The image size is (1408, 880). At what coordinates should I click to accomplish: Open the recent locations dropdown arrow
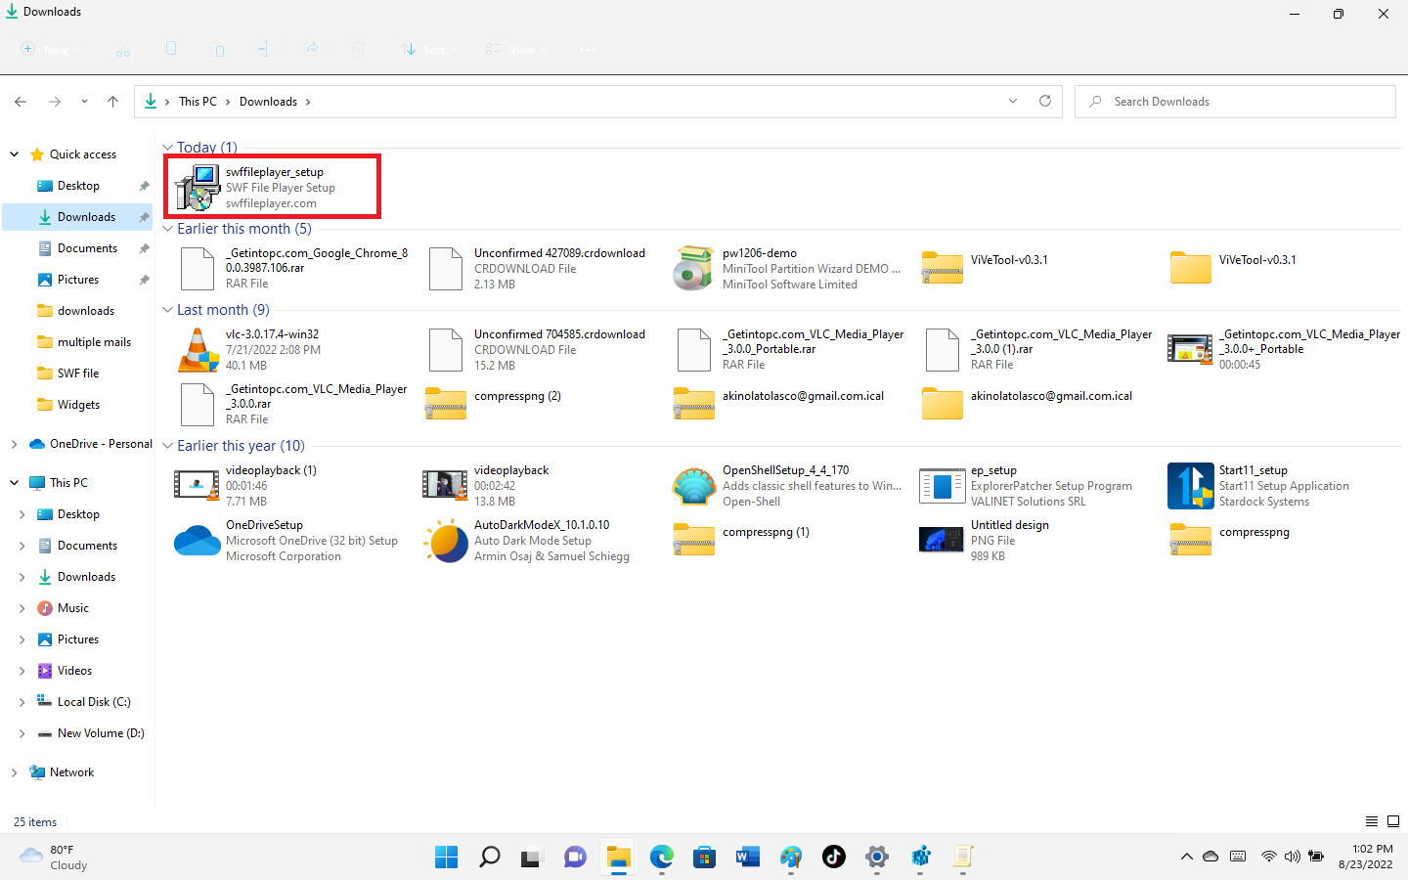[x=84, y=102]
